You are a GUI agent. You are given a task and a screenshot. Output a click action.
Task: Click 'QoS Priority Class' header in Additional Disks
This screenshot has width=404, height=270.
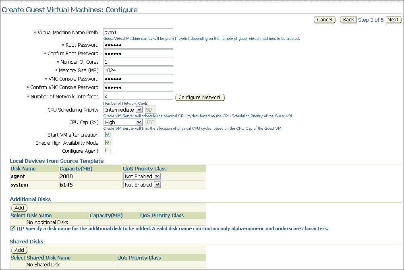(x=162, y=215)
